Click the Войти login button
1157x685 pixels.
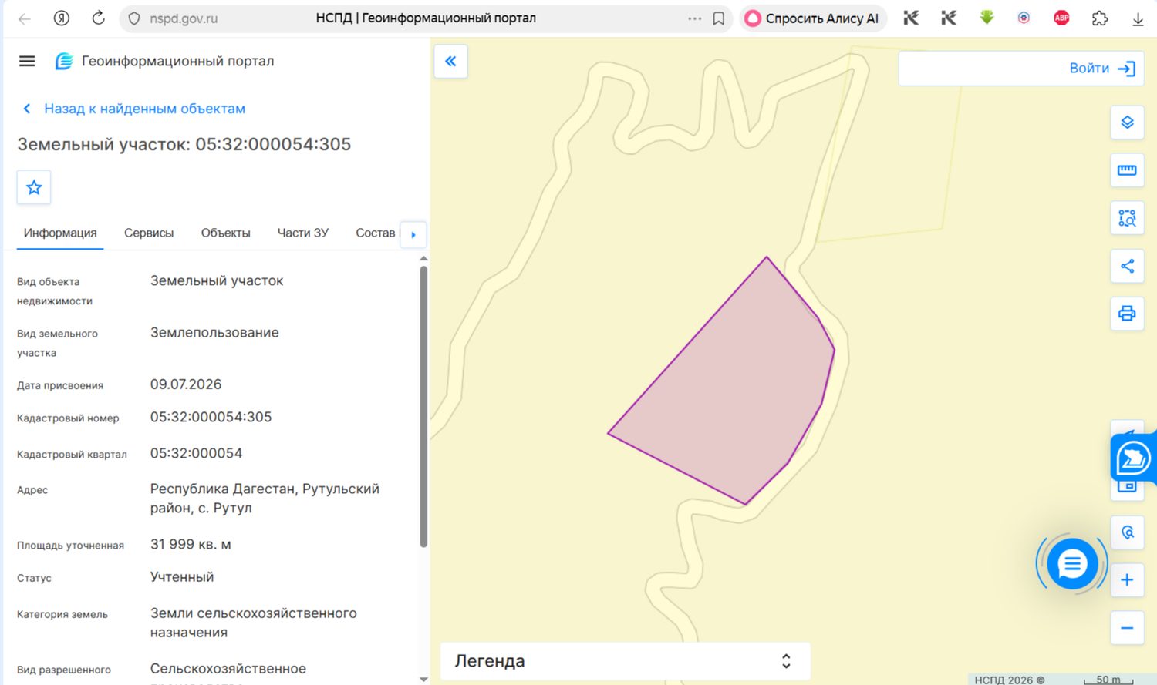(x=1021, y=69)
